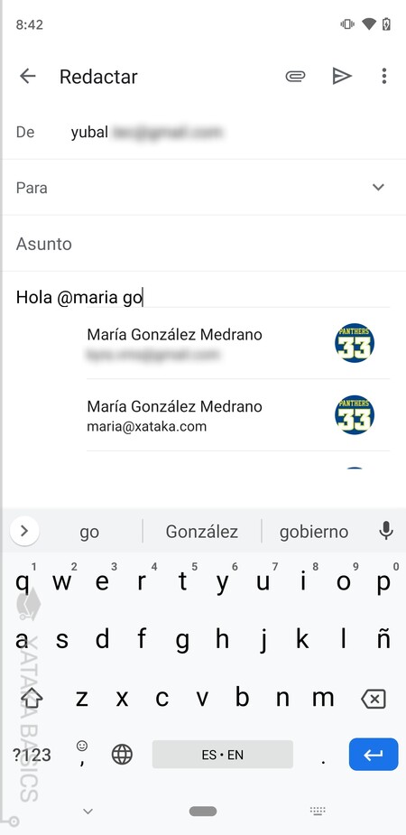Focus the Asunto subject field

pos(204,244)
